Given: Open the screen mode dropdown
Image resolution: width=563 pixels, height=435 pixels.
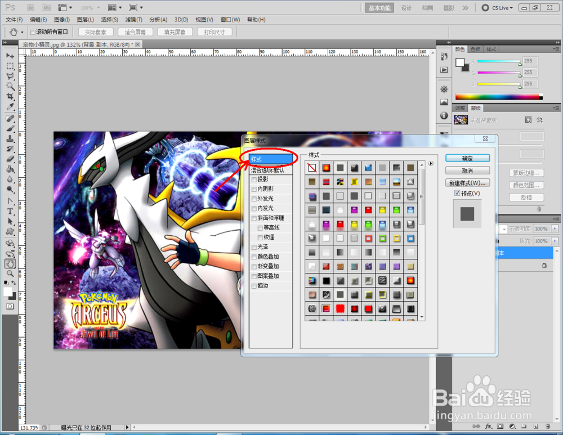Looking at the screenshot, I should (136, 7).
